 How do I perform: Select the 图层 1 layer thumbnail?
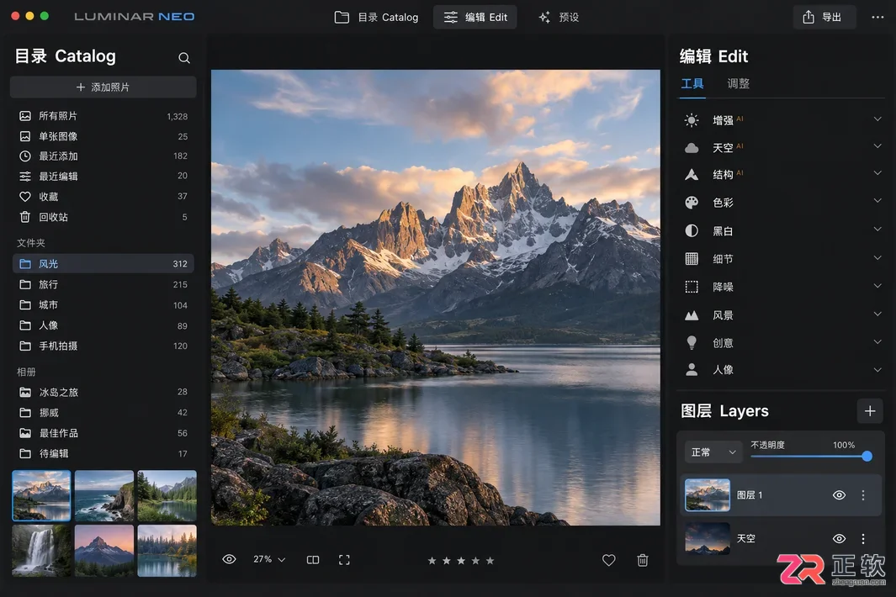(708, 494)
